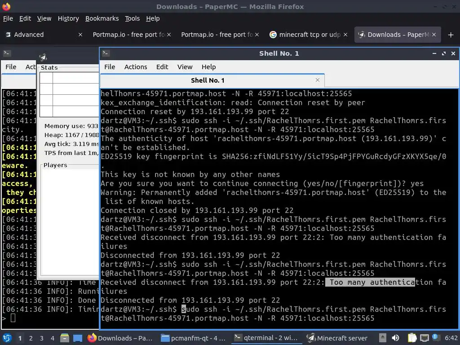
Task: Click Google favicon on minecraft tab
Action: (273, 35)
